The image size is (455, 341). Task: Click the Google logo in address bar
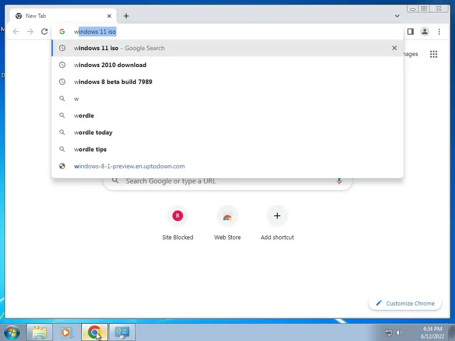[x=62, y=32]
